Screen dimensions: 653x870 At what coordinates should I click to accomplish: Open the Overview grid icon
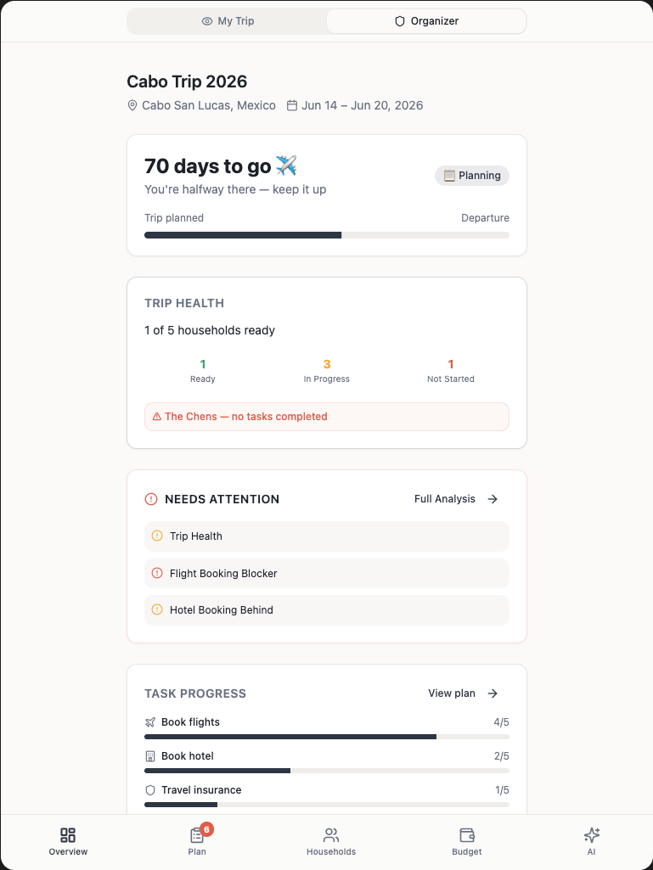point(68,835)
